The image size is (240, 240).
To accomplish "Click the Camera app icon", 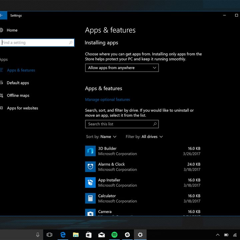I will click(x=90, y=212).
